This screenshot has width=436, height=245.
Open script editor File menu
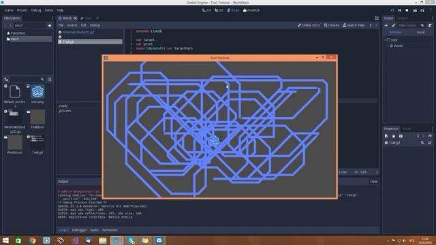[61, 25]
